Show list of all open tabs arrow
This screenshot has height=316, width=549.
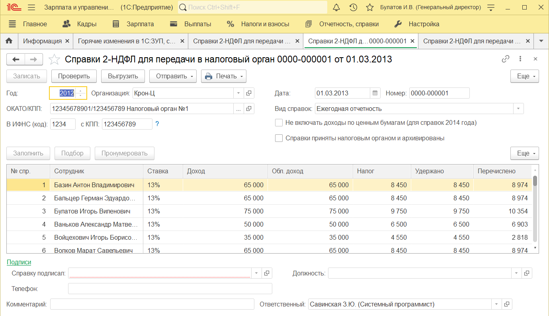541,41
